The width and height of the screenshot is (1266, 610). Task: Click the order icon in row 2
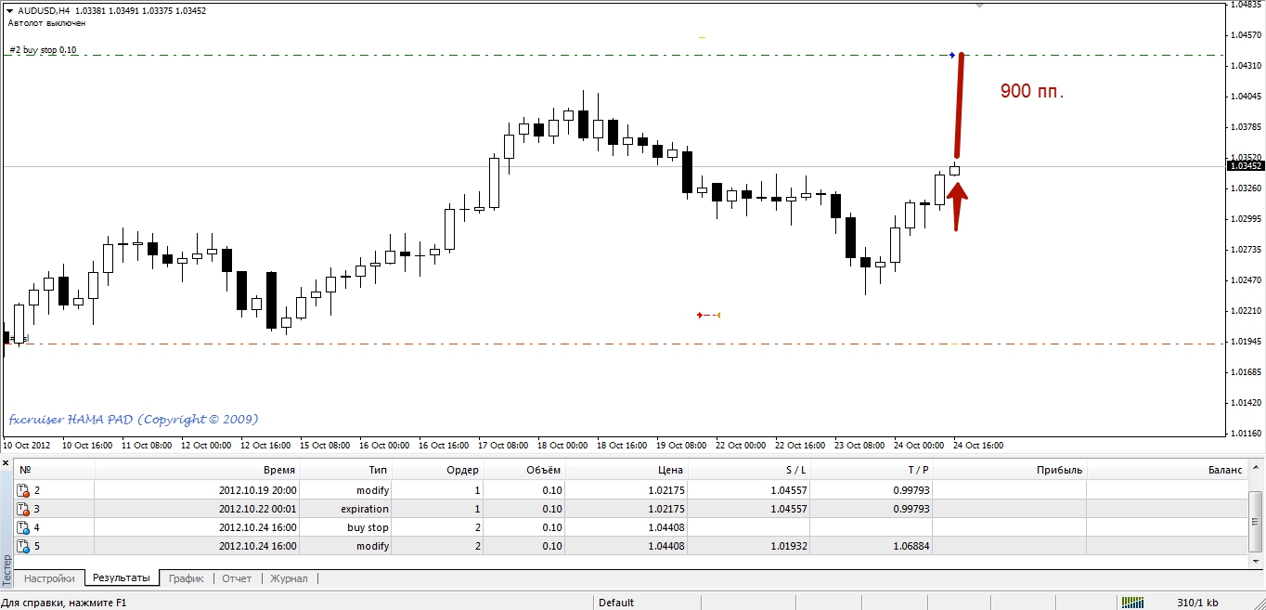tap(23, 490)
